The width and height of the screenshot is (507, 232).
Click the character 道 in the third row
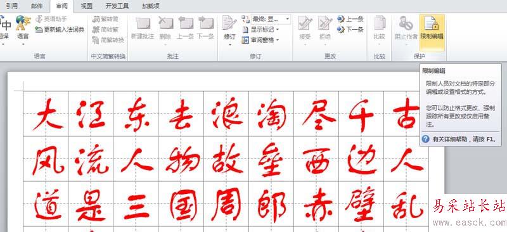tap(48, 204)
